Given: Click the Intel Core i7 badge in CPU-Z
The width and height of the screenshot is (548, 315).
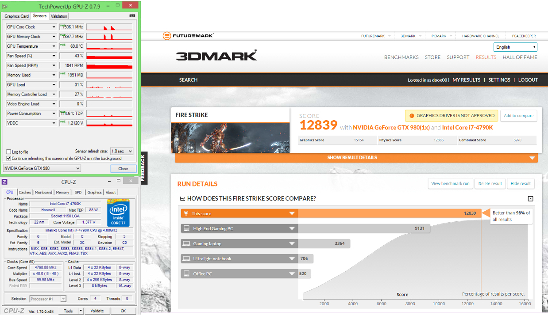Looking at the screenshot, I should [118, 213].
